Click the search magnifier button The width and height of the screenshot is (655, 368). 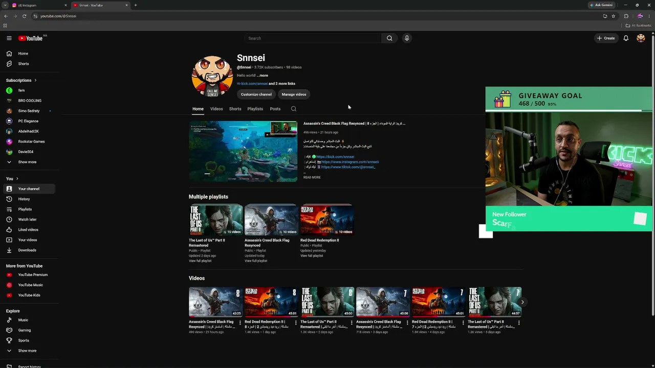click(389, 38)
